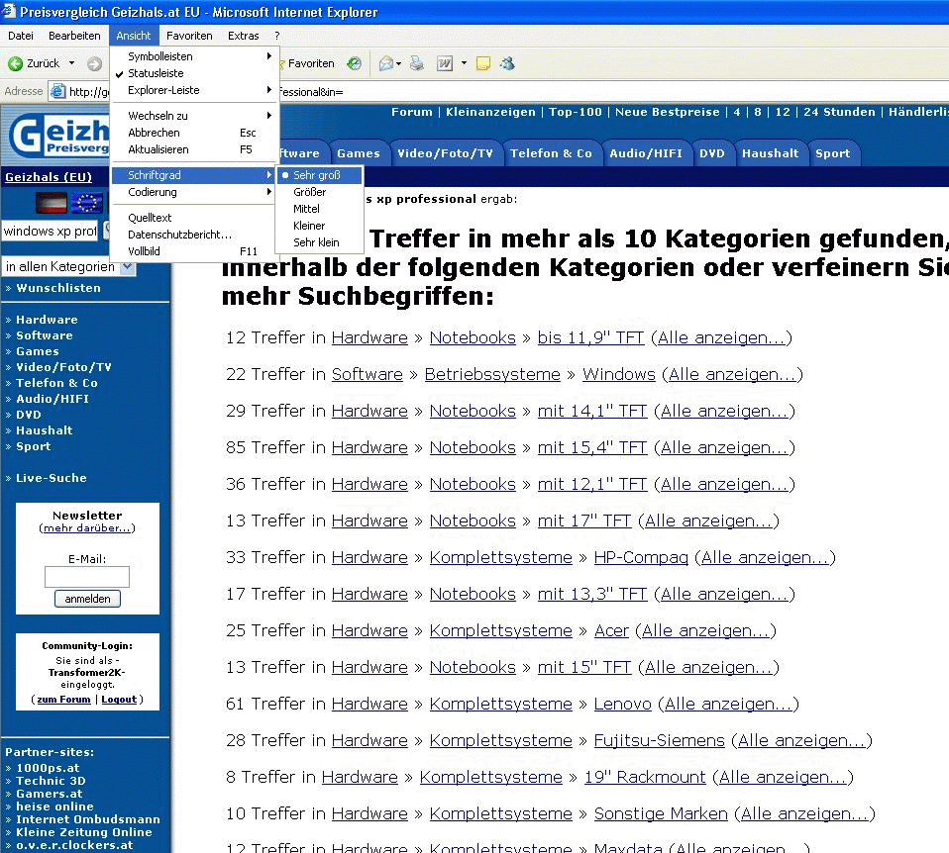
Task: Choose Quelltext from the Ansicht menu
Action: (195, 218)
